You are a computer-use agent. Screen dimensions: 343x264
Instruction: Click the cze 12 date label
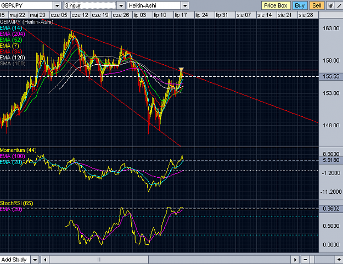pyautogui.click(x=80, y=15)
